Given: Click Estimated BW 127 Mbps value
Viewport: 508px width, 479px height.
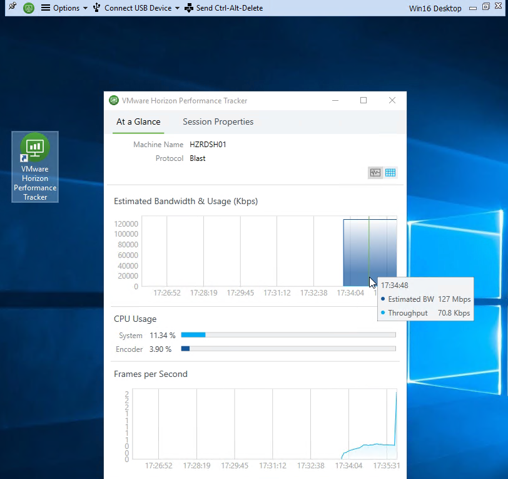Looking at the screenshot, I should 454,299.
